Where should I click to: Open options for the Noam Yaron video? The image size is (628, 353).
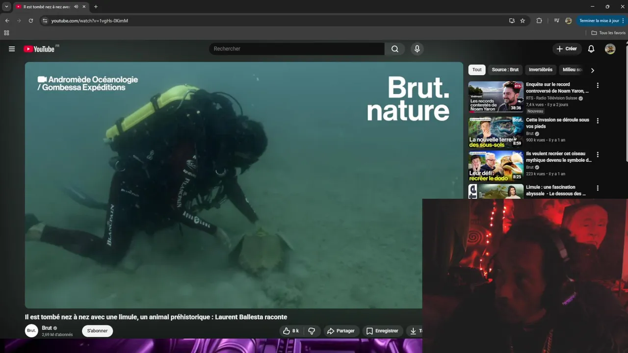598,85
